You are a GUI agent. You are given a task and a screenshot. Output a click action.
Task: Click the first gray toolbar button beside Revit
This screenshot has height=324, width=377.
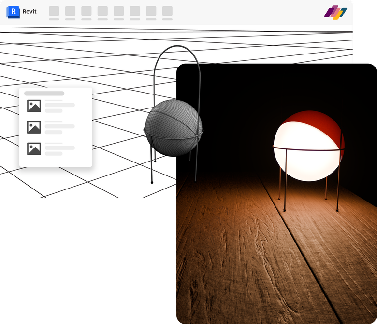coord(54,11)
